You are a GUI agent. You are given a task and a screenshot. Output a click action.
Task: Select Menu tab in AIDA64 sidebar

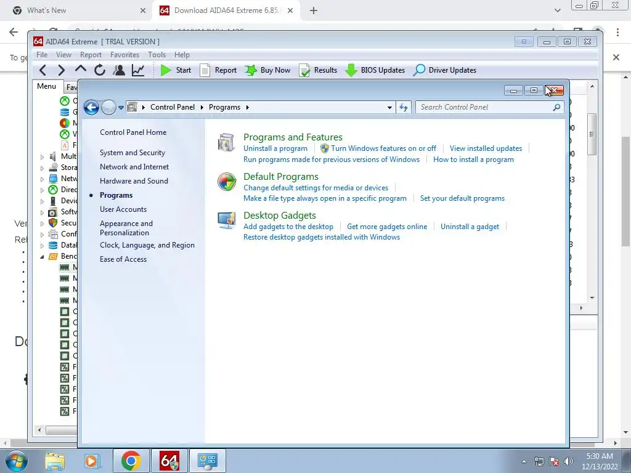[47, 86]
